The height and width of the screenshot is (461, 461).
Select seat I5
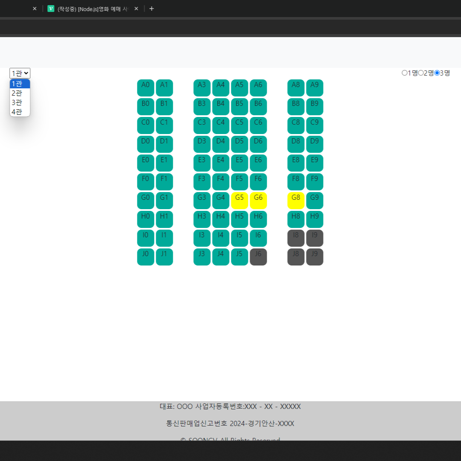[x=239, y=238]
